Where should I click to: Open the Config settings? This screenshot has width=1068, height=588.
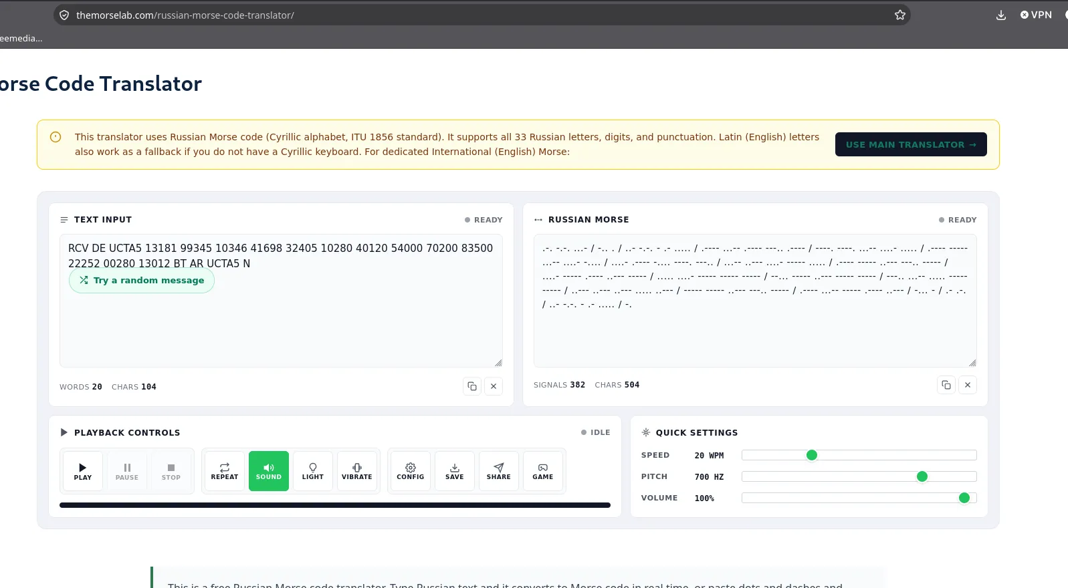[411, 471]
